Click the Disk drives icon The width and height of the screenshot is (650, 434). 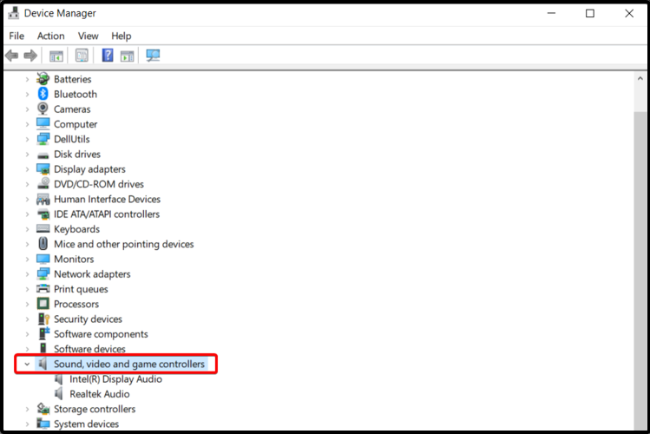(43, 155)
